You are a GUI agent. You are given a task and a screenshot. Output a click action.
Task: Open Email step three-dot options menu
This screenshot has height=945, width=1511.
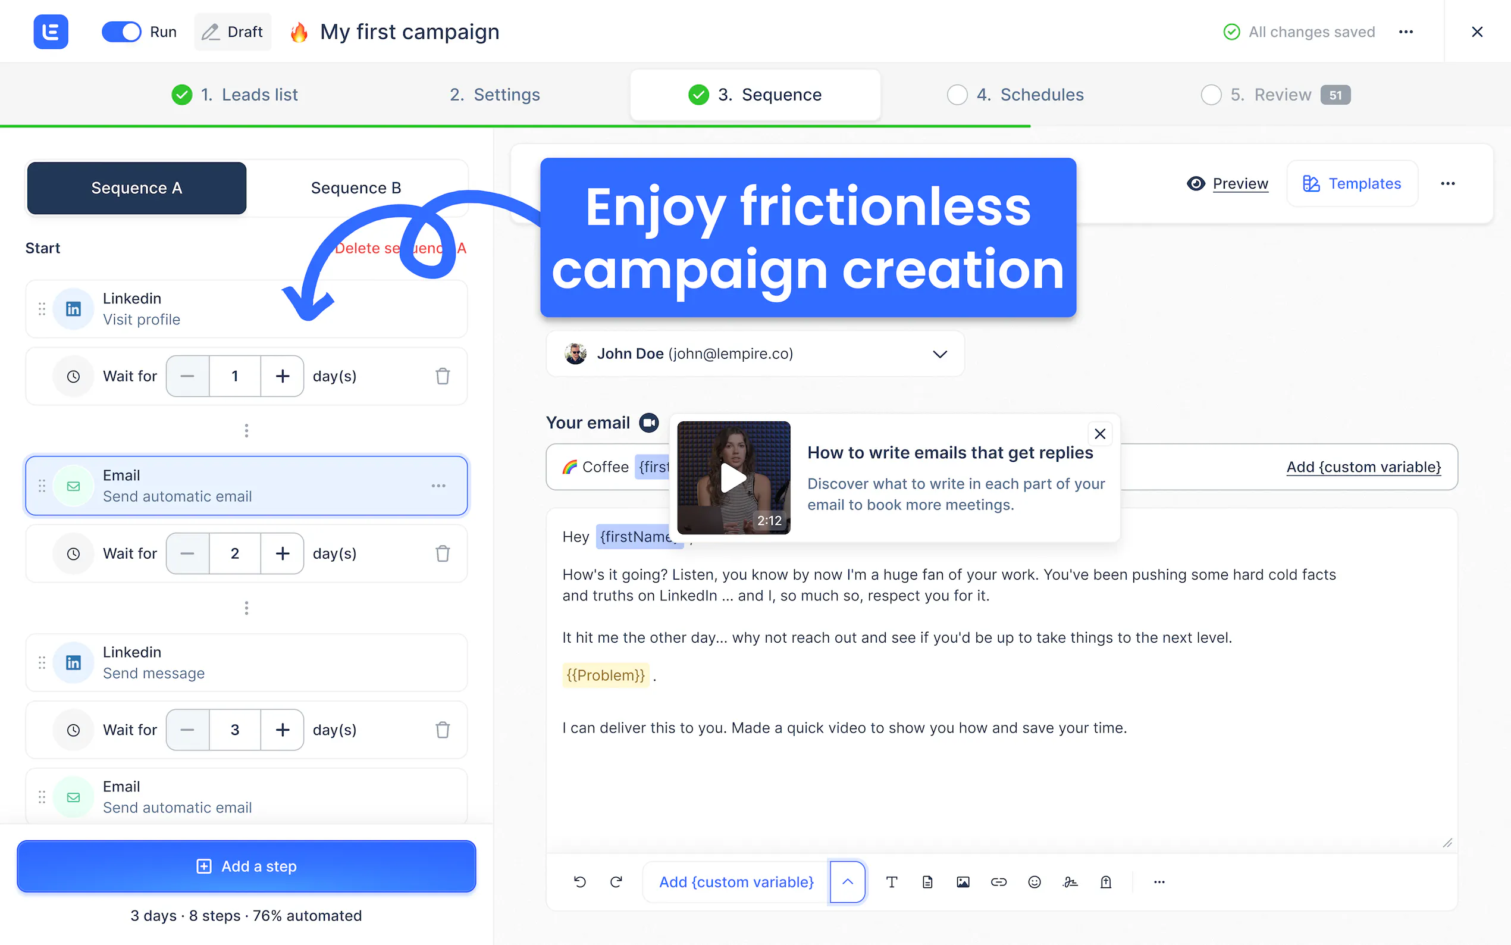tap(438, 486)
